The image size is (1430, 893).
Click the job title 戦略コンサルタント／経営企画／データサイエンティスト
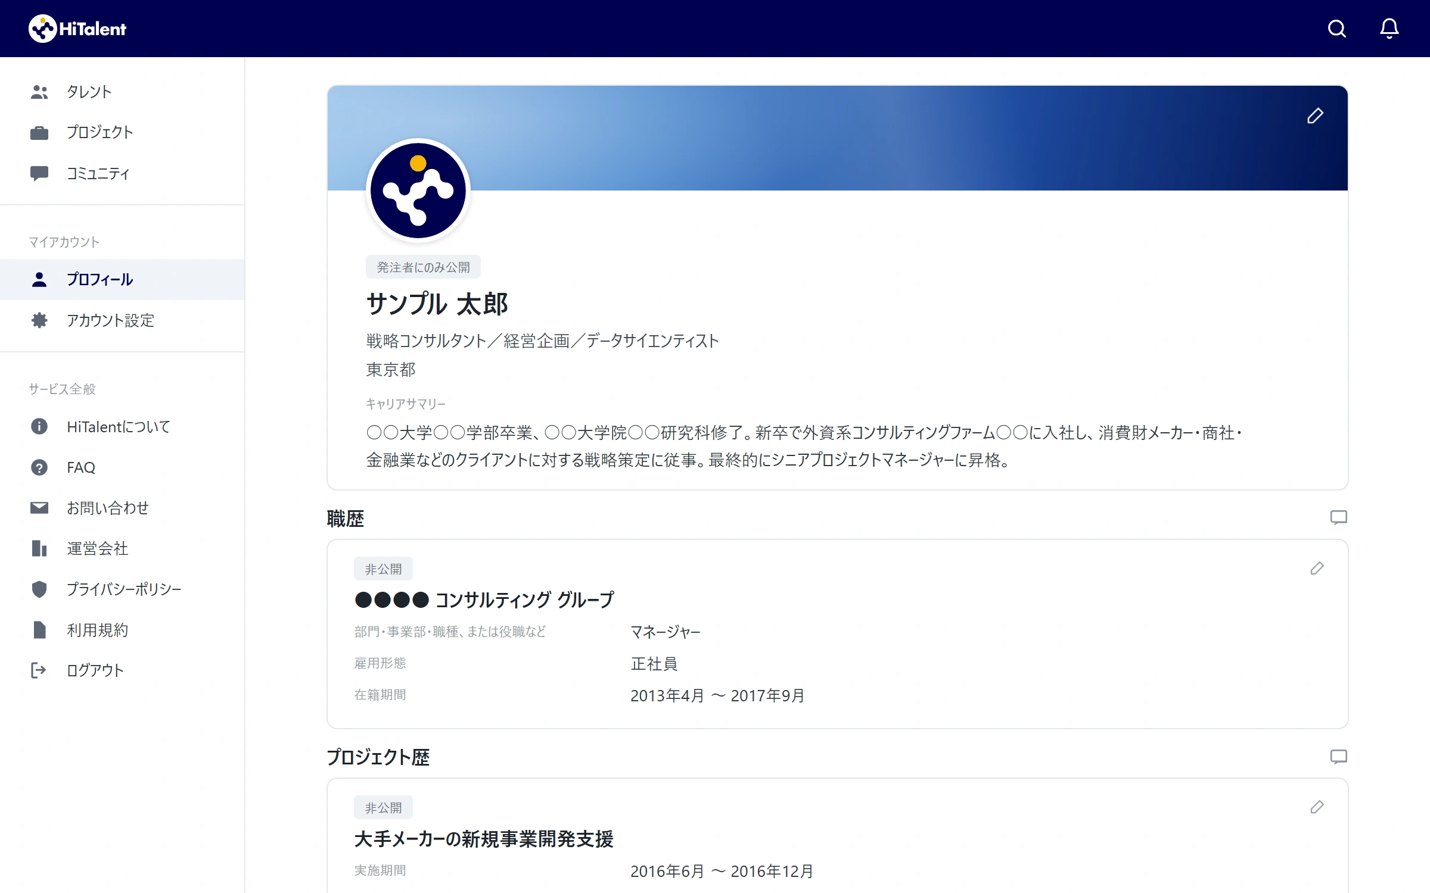point(542,341)
